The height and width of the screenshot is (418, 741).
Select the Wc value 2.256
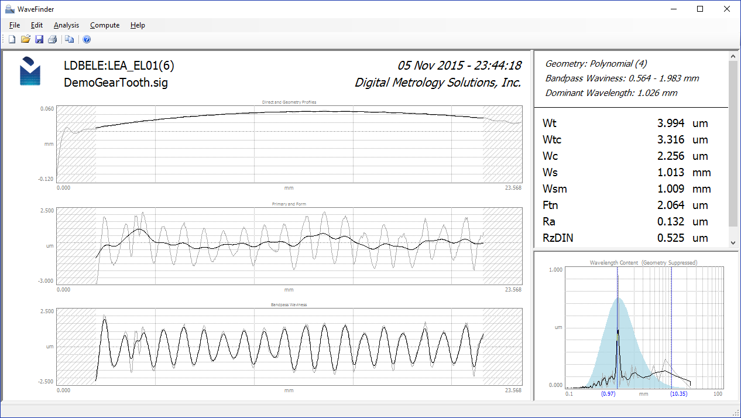pos(671,156)
